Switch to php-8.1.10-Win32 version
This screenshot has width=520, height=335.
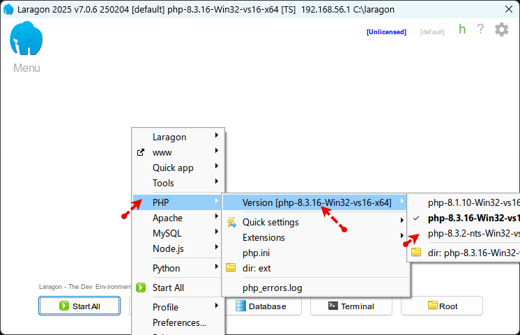click(x=464, y=202)
